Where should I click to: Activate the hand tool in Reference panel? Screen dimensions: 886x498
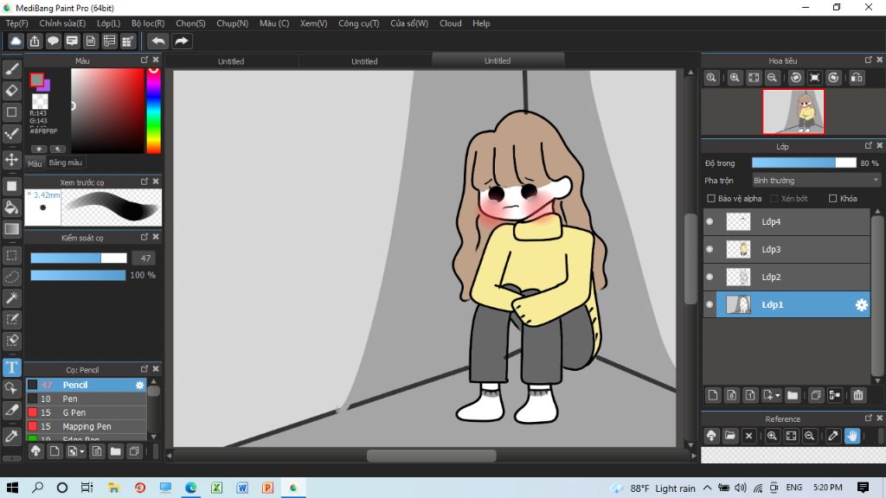[852, 436]
